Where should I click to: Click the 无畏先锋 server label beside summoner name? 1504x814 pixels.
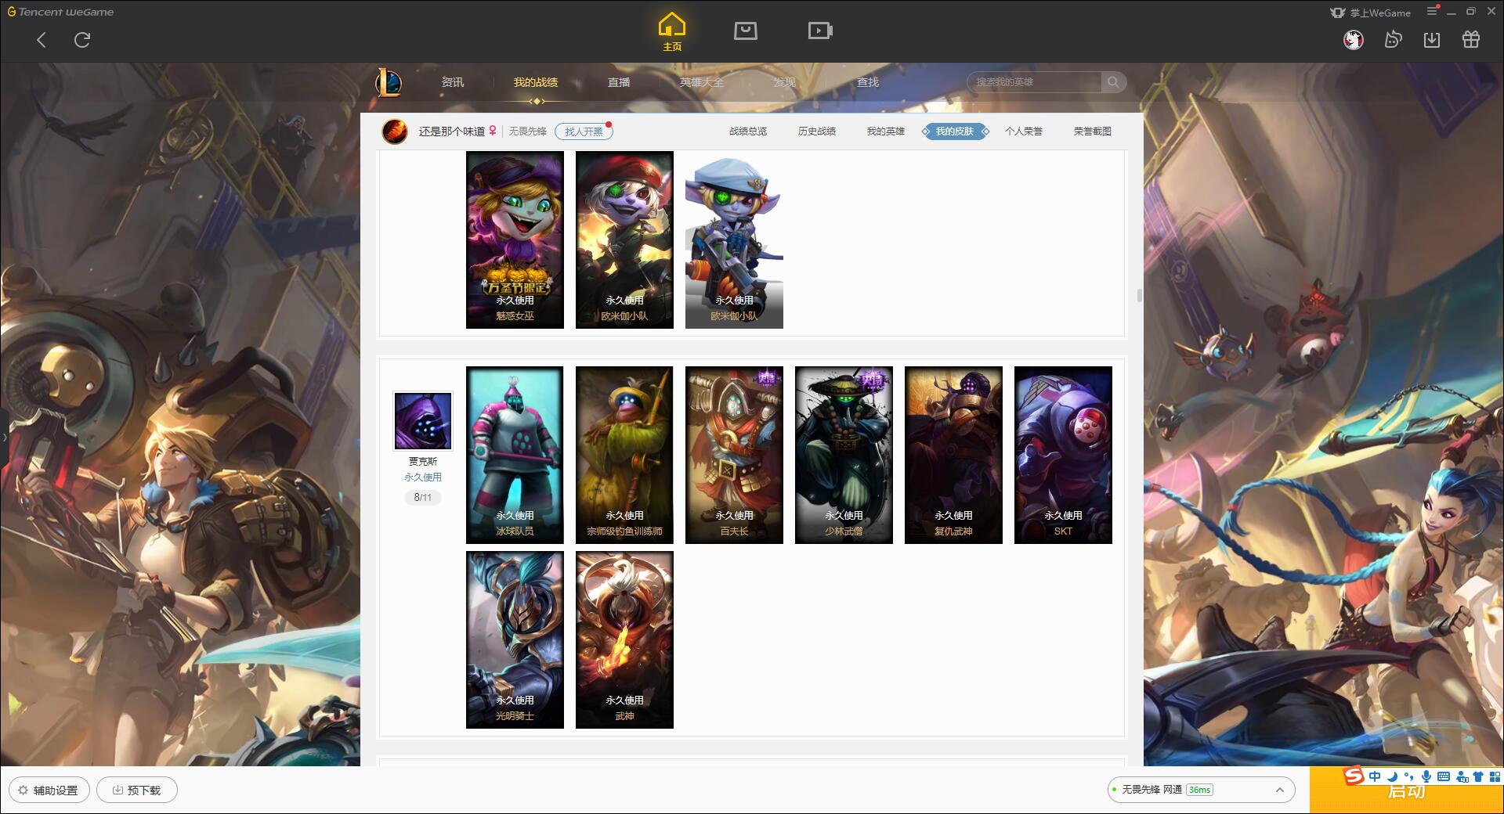point(528,131)
